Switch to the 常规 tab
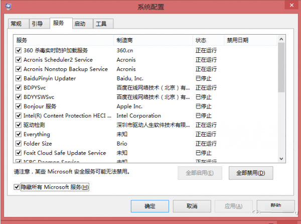The width and height of the screenshot is (301, 224). tap(18, 24)
